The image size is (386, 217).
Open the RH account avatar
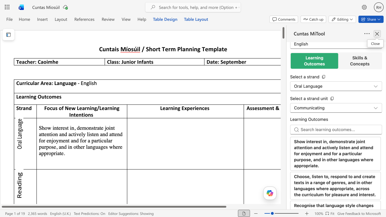pyautogui.click(x=379, y=7)
